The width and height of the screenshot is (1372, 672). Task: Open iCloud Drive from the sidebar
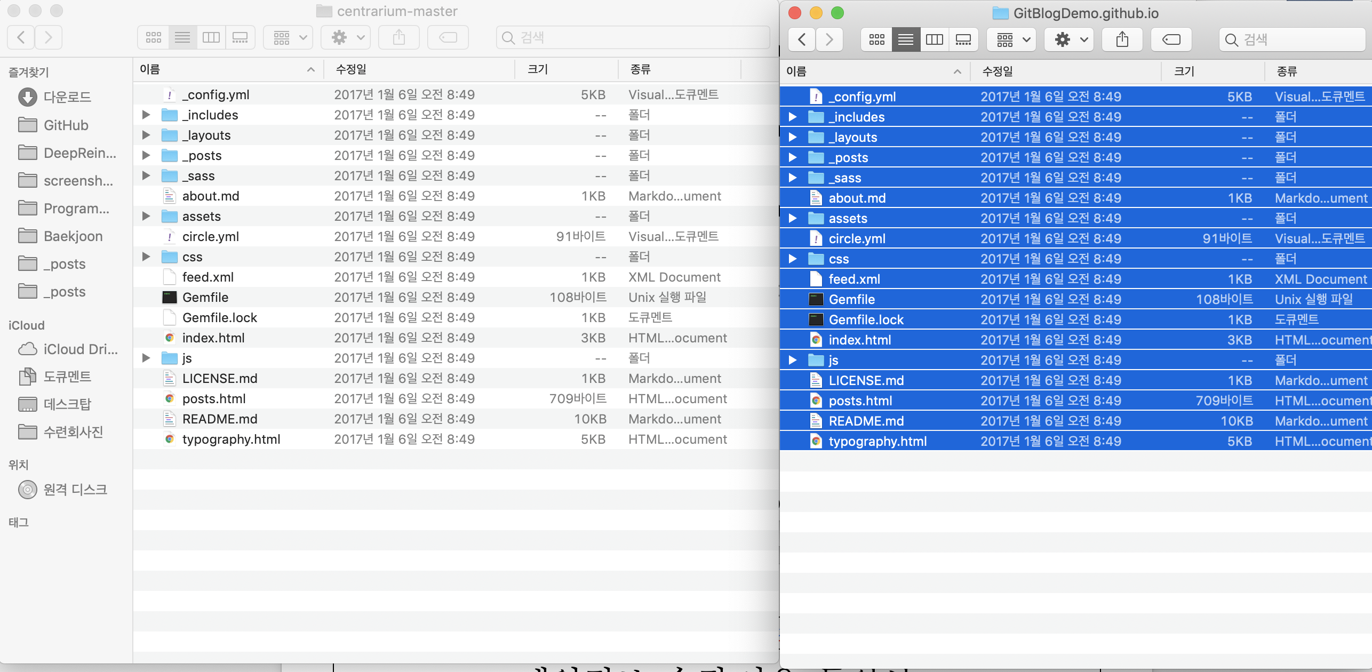click(x=80, y=349)
